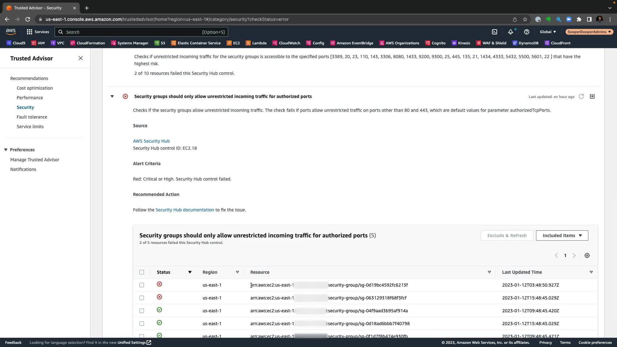Image resolution: width=617 pixels, height=347 pixels.
Task: Open Fault tolerance in sidebar
Action: point(32,117)
